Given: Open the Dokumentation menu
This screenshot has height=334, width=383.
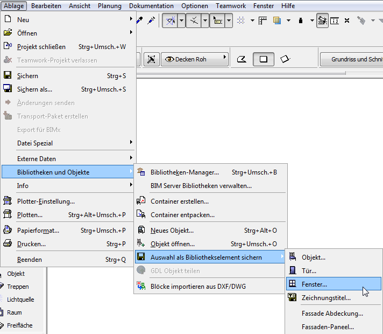Looking at the screenshot, I should (152, 5).
